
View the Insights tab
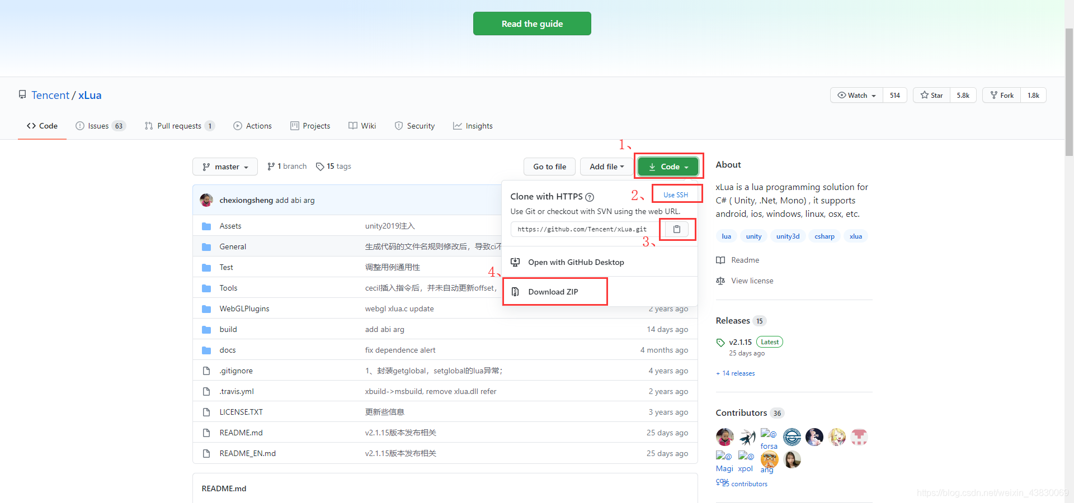(473, 126)
